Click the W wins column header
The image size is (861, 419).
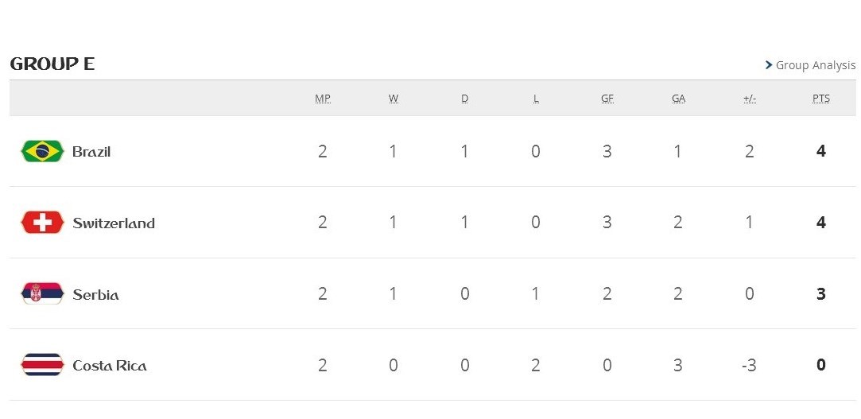(394, 99)
